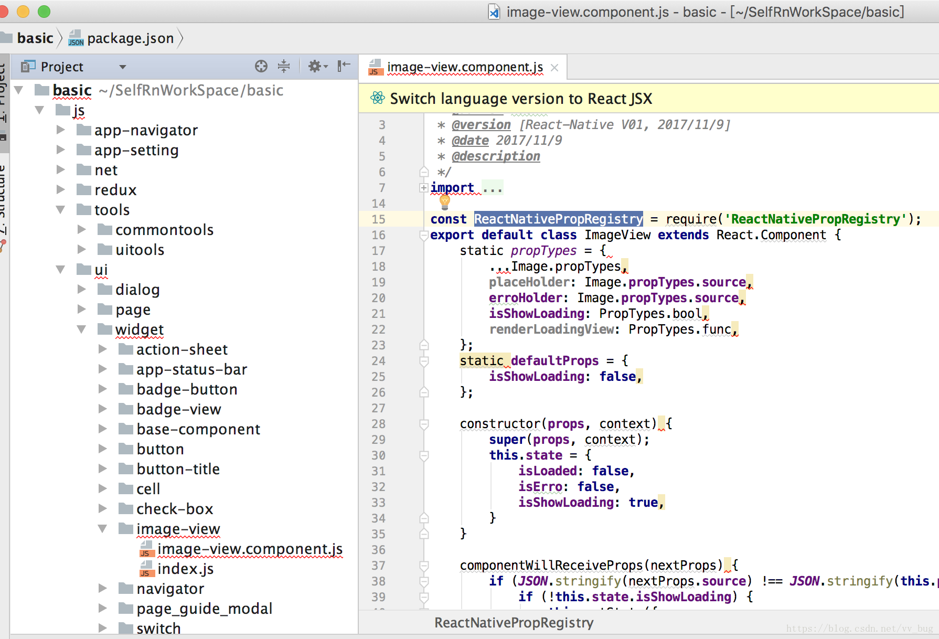Viewport: 939px width, 639px height.
Task: Collapse the tools folder
Action: pyautogui.click(x=61, y=210)
